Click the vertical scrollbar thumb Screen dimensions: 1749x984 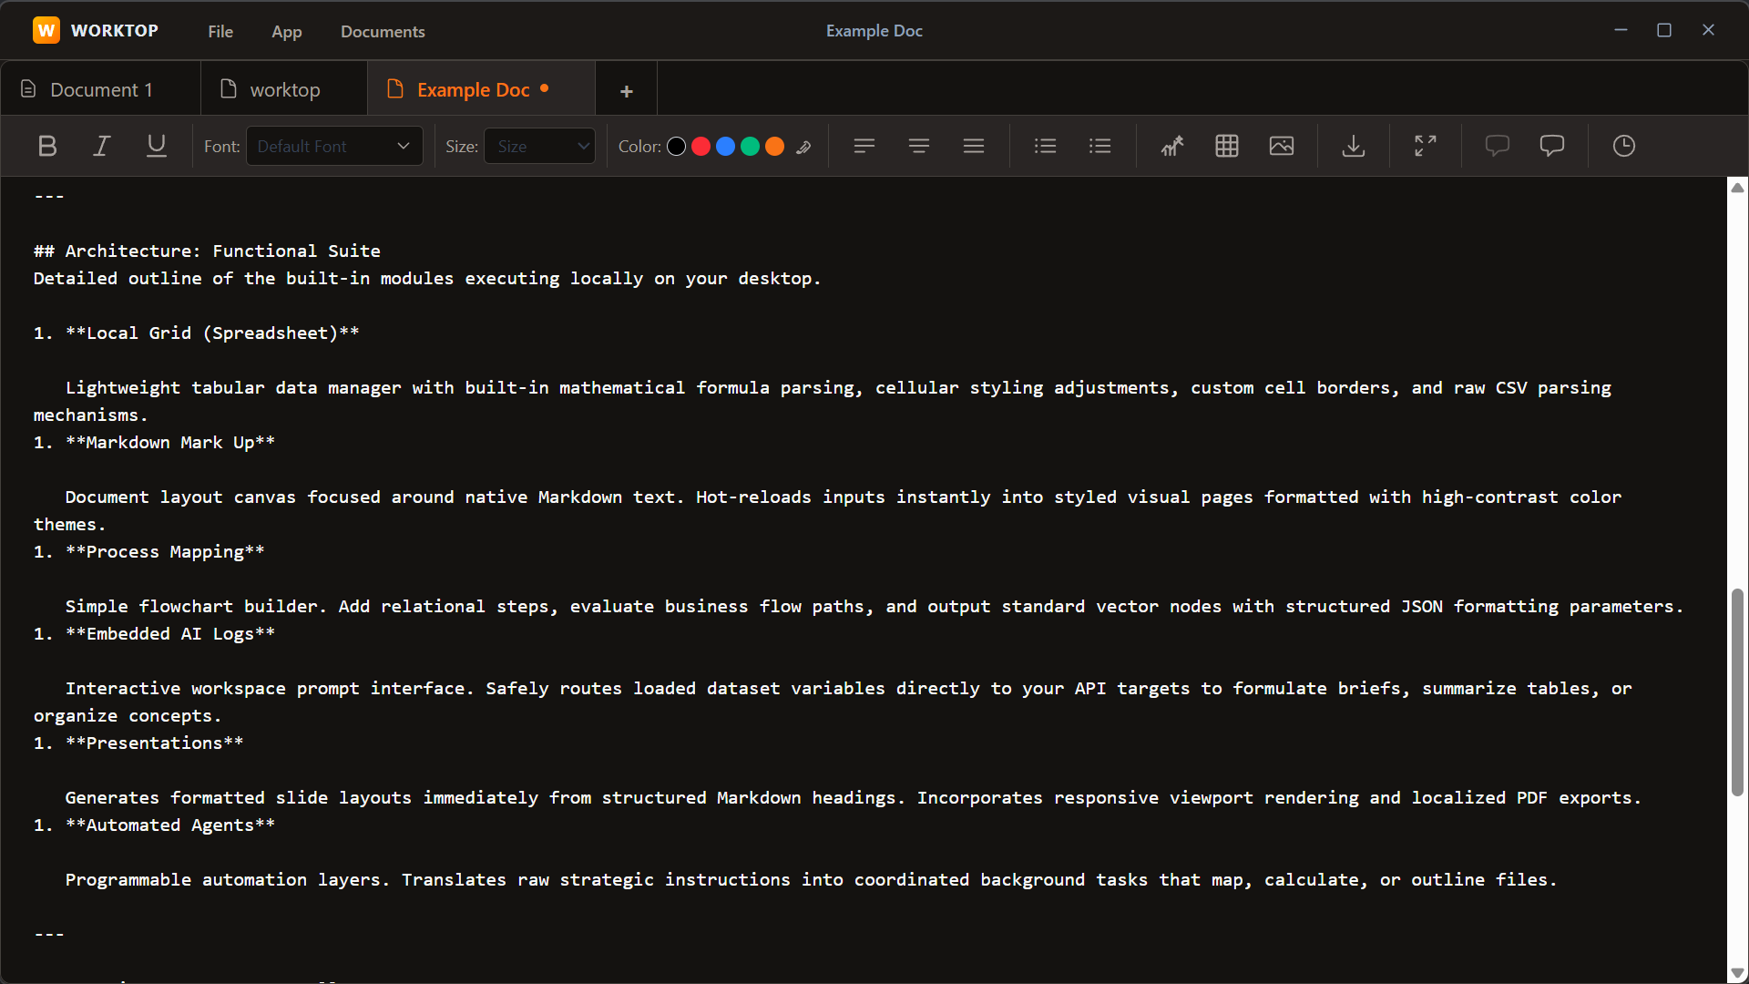[x=1737, y=692]
